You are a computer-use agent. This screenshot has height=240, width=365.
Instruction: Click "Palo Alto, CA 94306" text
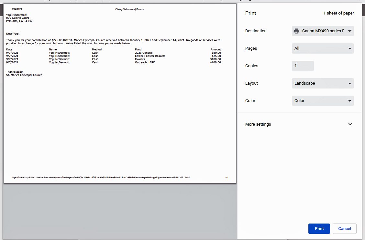[x=19, y=21]
